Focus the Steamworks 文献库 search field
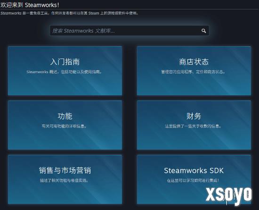Screen dimensions: 259x210 (x=129, y=31)
